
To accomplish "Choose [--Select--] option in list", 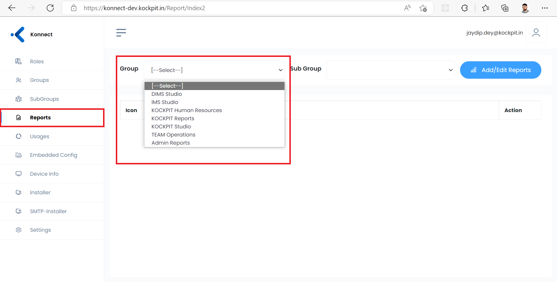I will click(214, 86).
